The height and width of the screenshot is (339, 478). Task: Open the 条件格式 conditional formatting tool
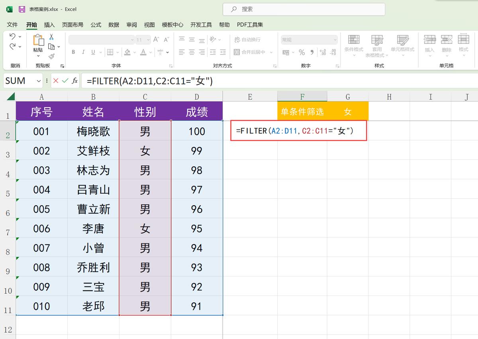pos(354,45)
